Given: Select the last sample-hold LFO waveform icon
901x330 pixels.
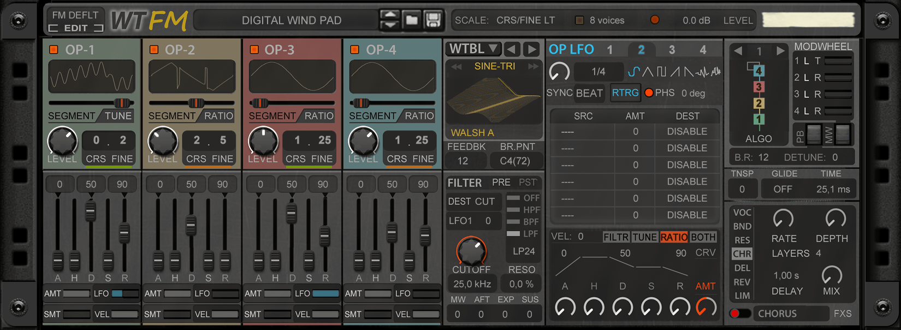Looking at the screenshot, I should pyautogui.click(x=715, y=72).
